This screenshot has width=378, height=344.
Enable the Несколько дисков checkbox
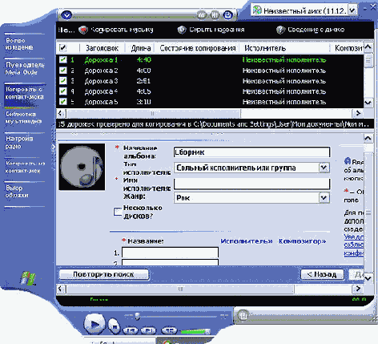tap(118, 212)
